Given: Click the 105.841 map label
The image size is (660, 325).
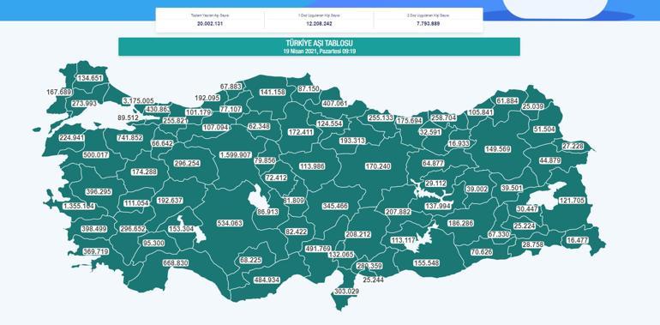Looking at the screenshot, I should [x=480, y=112].
